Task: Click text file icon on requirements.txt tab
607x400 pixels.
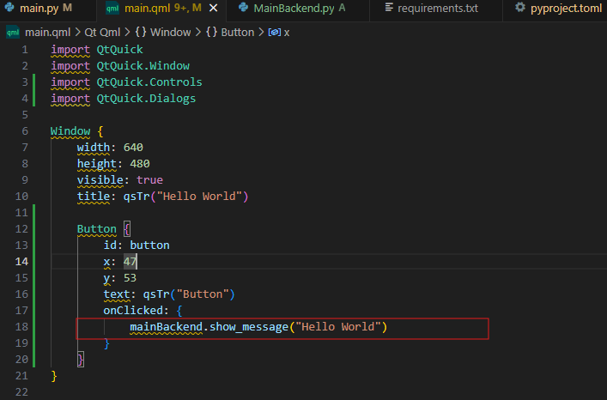Action: pyautogui.click(x=389, y=8)
